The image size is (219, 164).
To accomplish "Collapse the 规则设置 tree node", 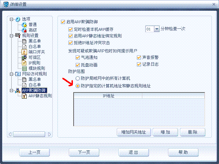I will tap(11, 36).
